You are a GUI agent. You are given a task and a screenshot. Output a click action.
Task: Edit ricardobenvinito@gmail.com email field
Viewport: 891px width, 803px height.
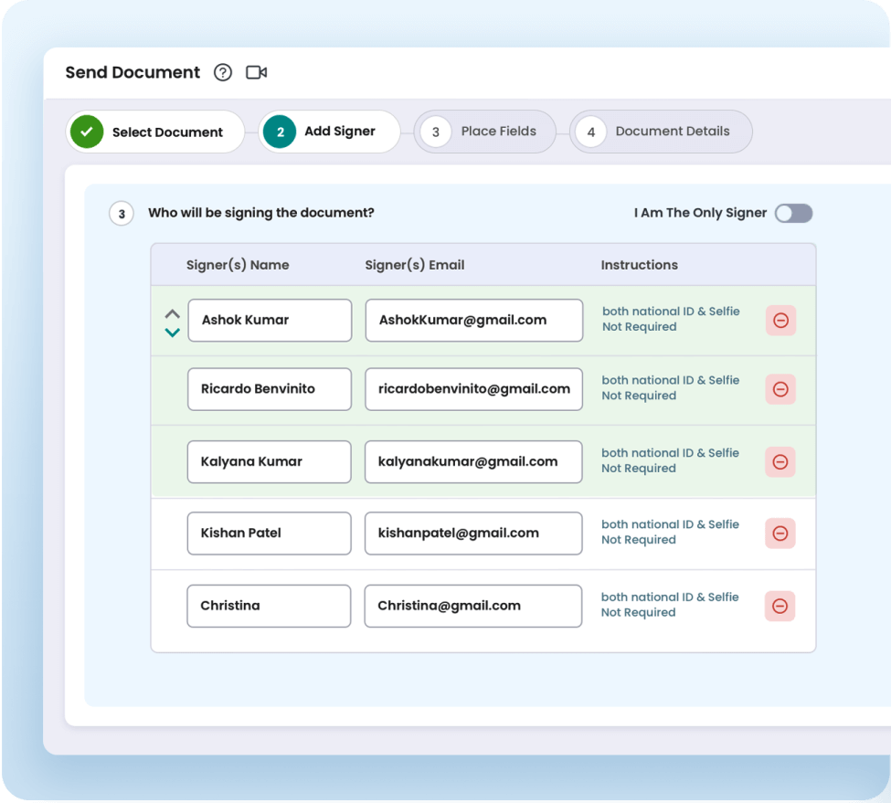coord(473,389)
